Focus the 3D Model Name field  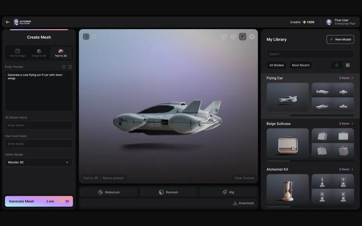click(x=39, y=125)
